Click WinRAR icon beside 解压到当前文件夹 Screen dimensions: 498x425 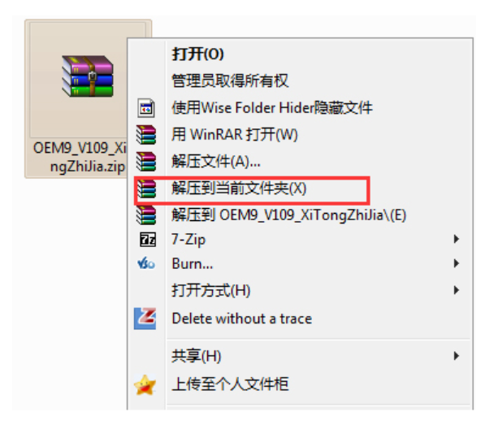tap(146, 189)
